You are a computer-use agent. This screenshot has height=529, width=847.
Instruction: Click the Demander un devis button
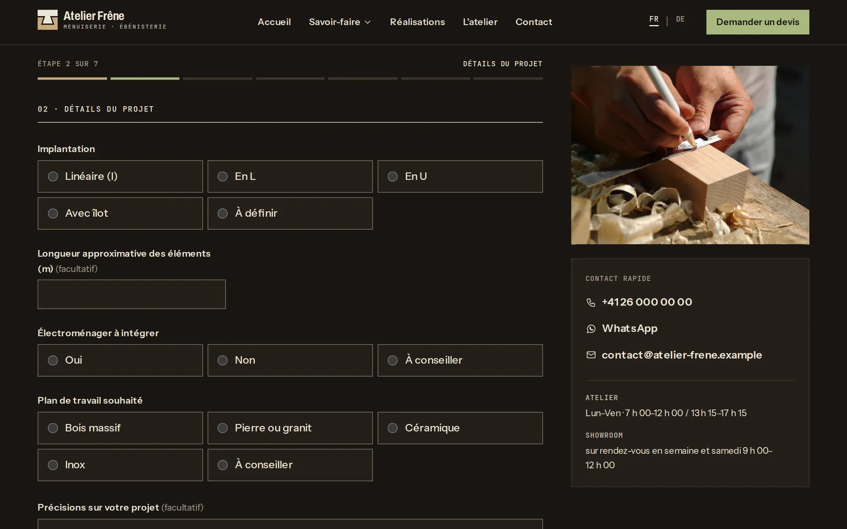point(758,22)
